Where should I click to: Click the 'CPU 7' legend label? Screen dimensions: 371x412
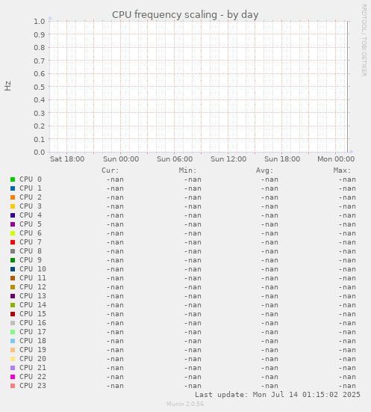(31, 242)
